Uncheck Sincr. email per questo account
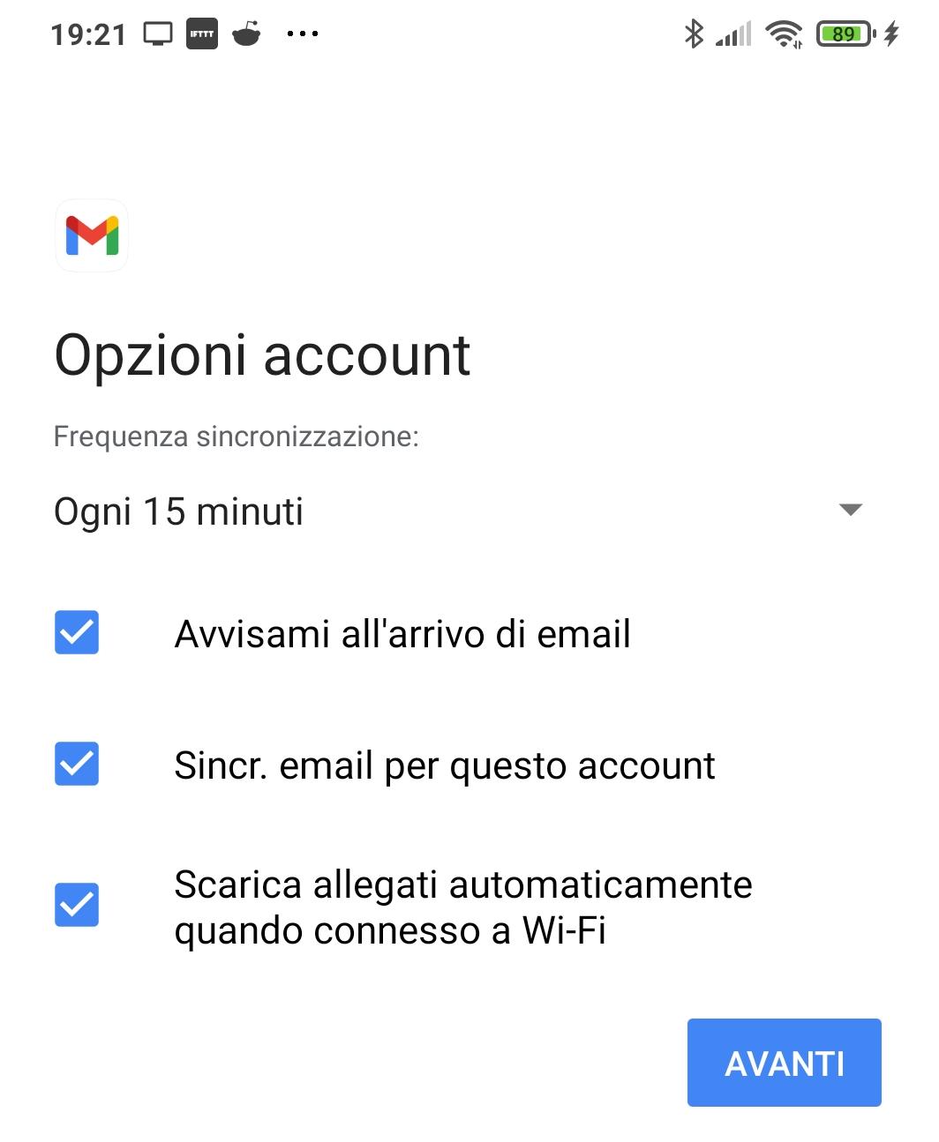The image size is (939, 1142). 77,764
